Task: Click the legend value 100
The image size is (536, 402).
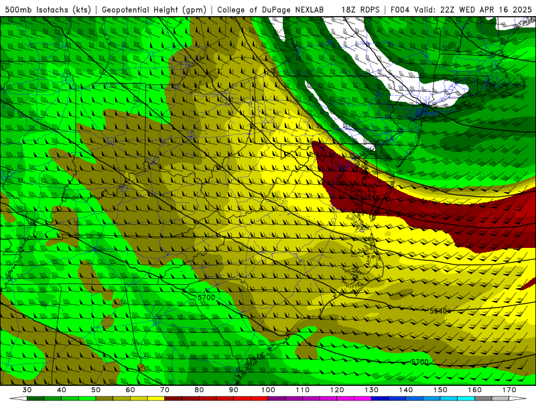Action: 268,390
